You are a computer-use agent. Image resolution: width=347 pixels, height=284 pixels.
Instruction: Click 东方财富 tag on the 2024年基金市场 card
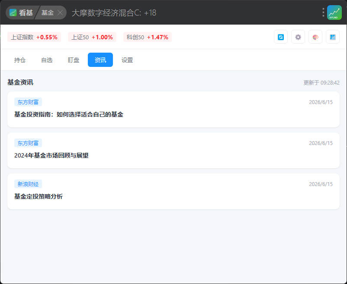point(28,143)
